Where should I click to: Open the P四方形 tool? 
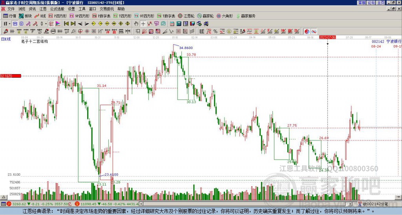pyautogui.click(x=58, y=16)
